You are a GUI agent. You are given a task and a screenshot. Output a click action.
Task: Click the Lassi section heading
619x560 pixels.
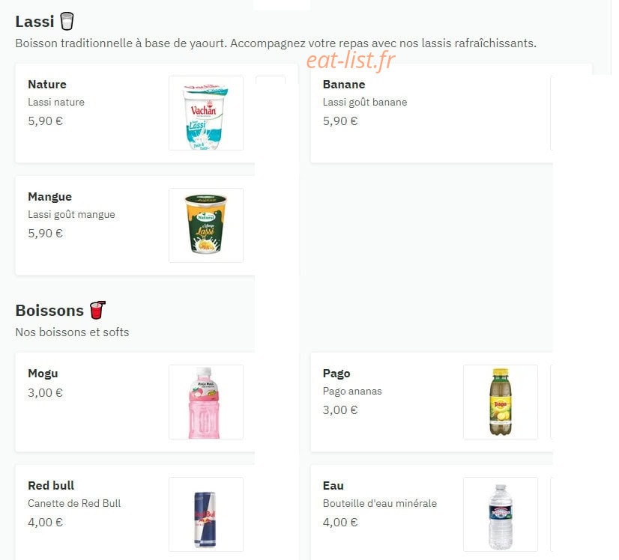(34, 22)
